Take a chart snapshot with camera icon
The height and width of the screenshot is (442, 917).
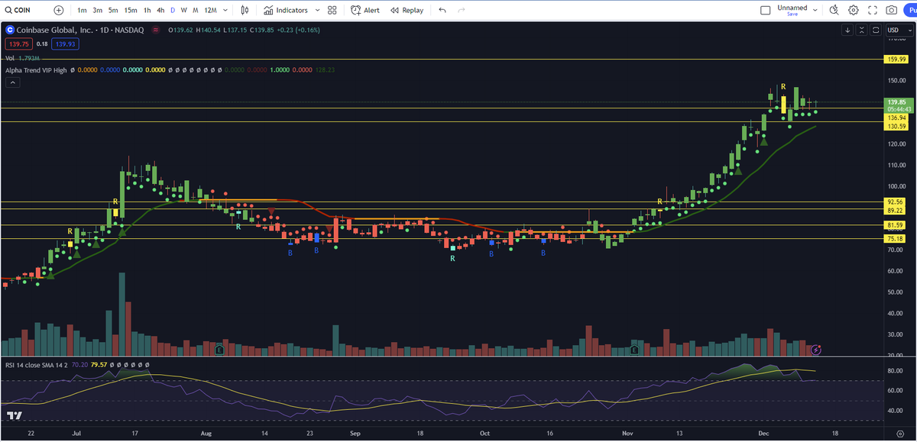pyautogui.click(x=892, y=11)
